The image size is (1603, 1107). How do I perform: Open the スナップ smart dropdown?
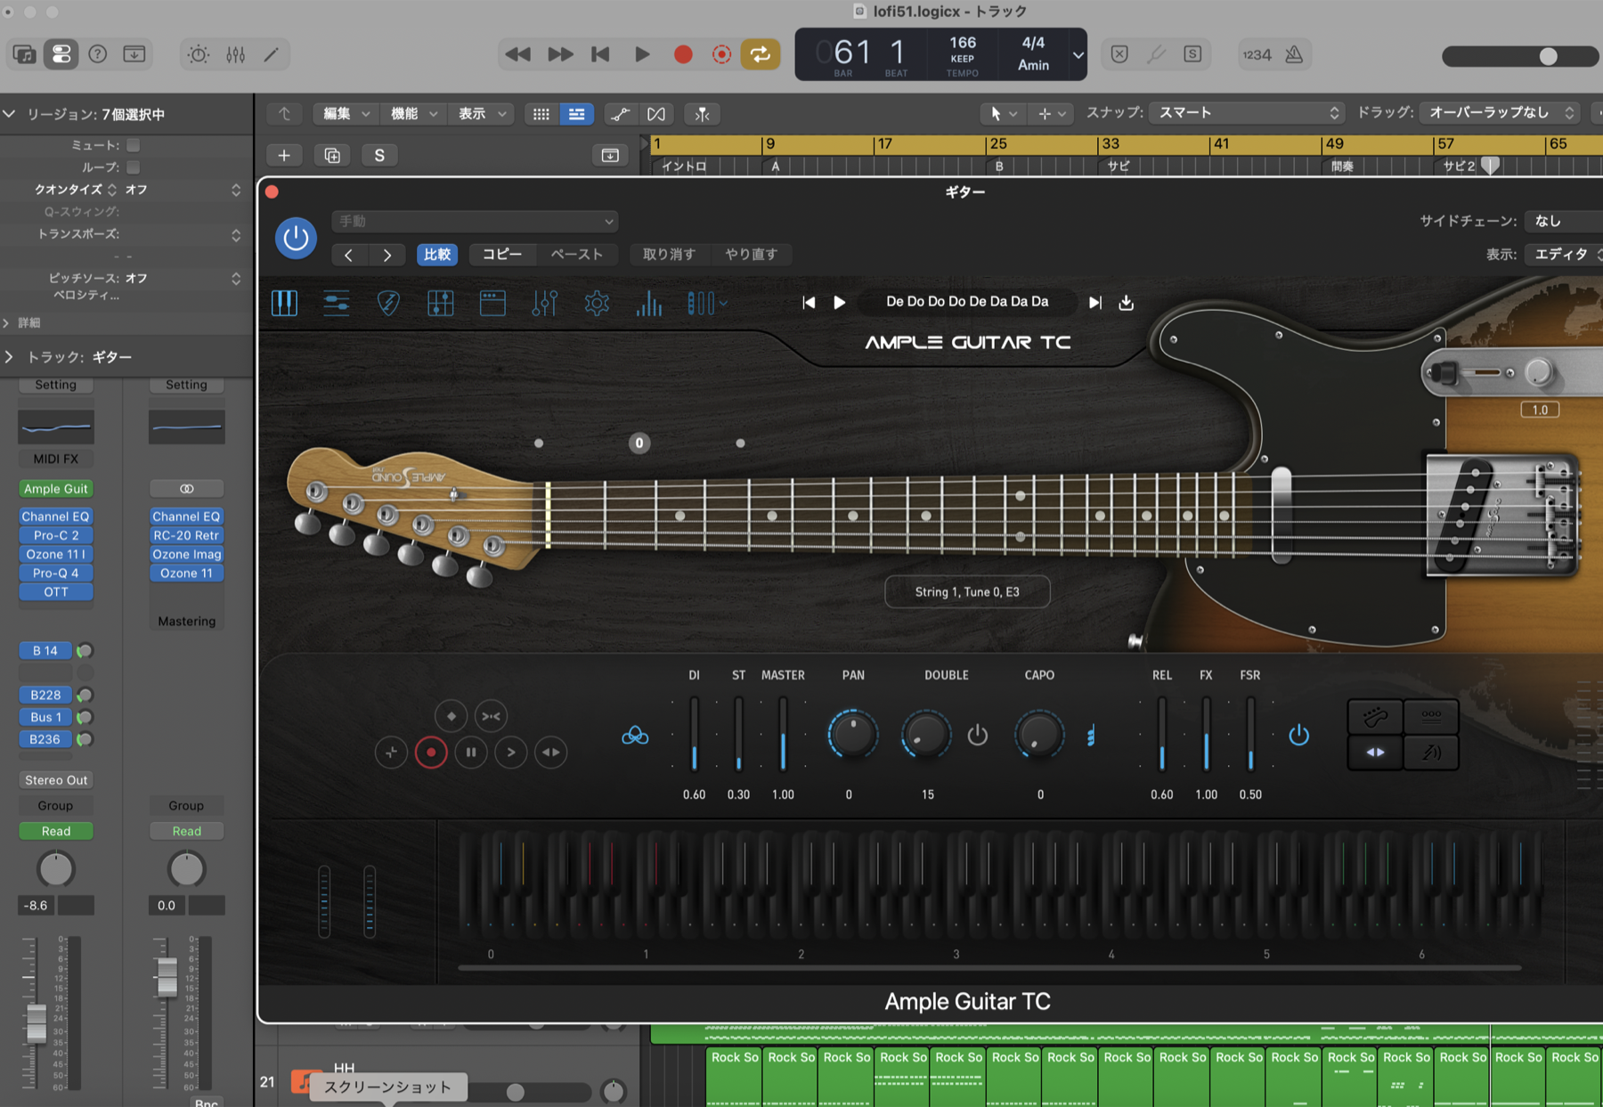point(1246,112)
